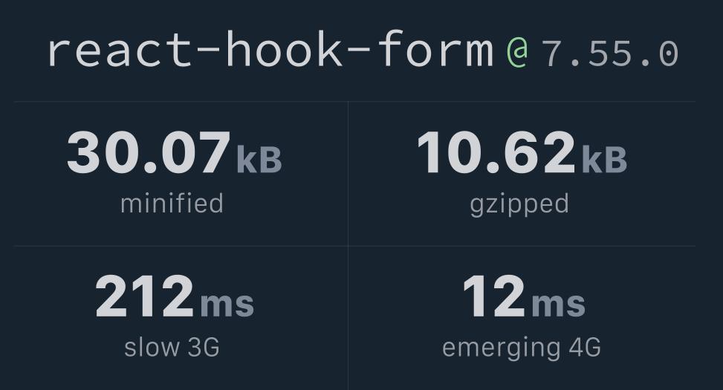Screen dimensions: 723x390
Task: Select the 7.55.0 version number
Action: click(609, 53)
